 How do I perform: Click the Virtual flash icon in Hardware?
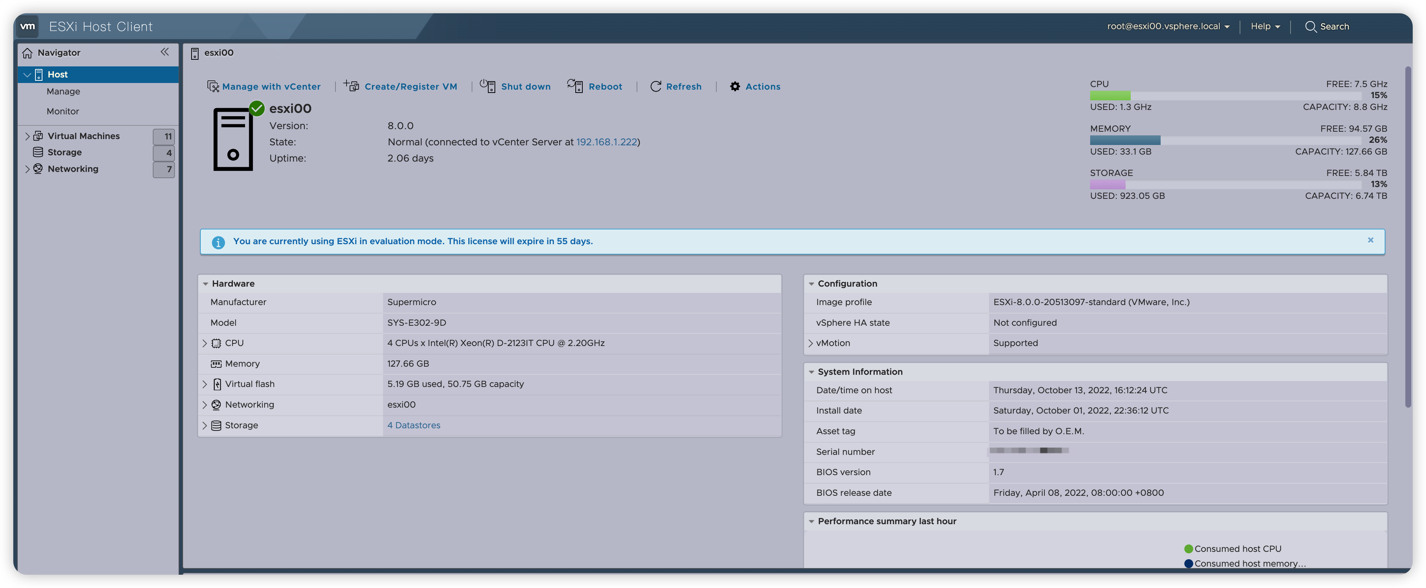[x=218, y=384]
